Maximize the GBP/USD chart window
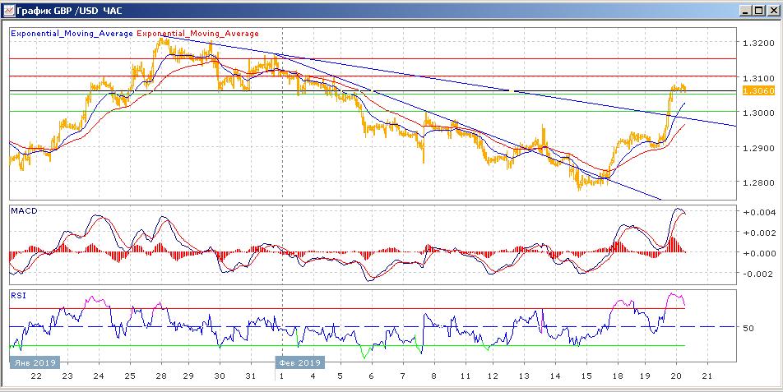Image resolution: width=783 pixels, height=392 pixels. pyautogui.click(x=759, y=10)
